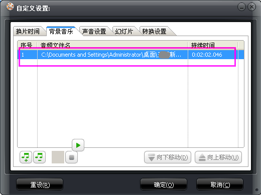Click the 序号 column header
The width and height of the screenshot is (261, 195).
pyautogui.click(x=27, y=45)
